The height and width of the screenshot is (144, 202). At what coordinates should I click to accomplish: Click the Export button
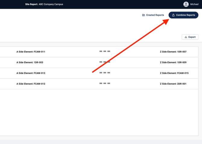[x=190, y=37]
